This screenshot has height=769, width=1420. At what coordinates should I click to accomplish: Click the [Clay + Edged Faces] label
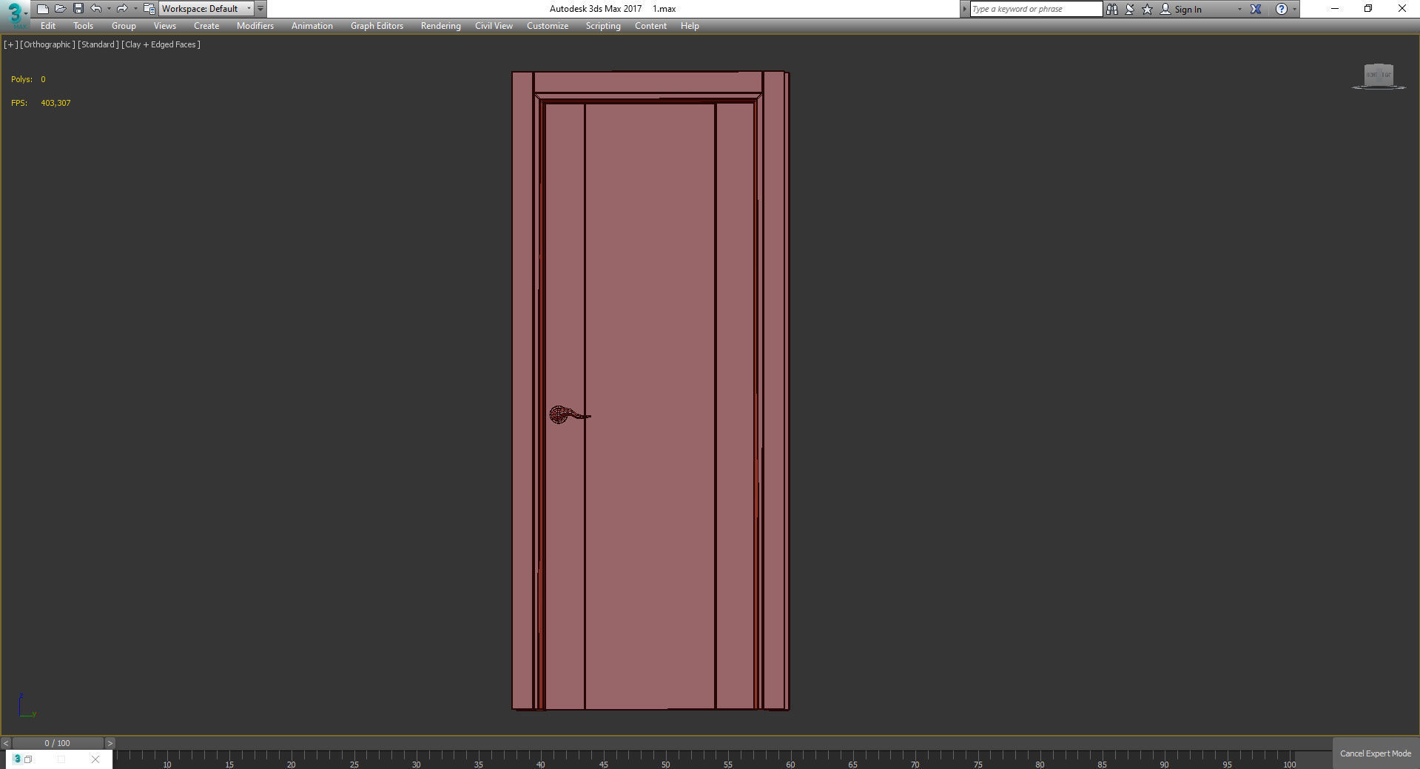(161, 44)
